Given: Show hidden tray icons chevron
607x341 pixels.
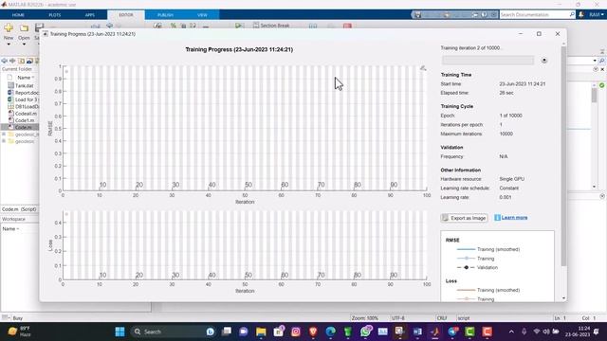Looking at the screenshot, I should (511, 332).
